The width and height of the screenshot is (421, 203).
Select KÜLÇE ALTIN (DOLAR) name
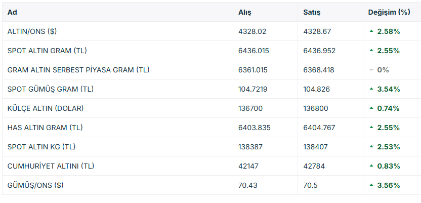coord(46,108)
